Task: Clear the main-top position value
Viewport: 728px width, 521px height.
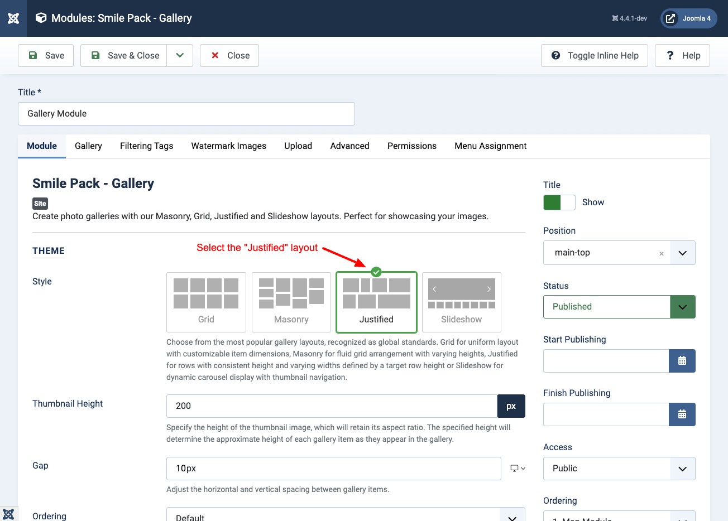Action: 662,253
